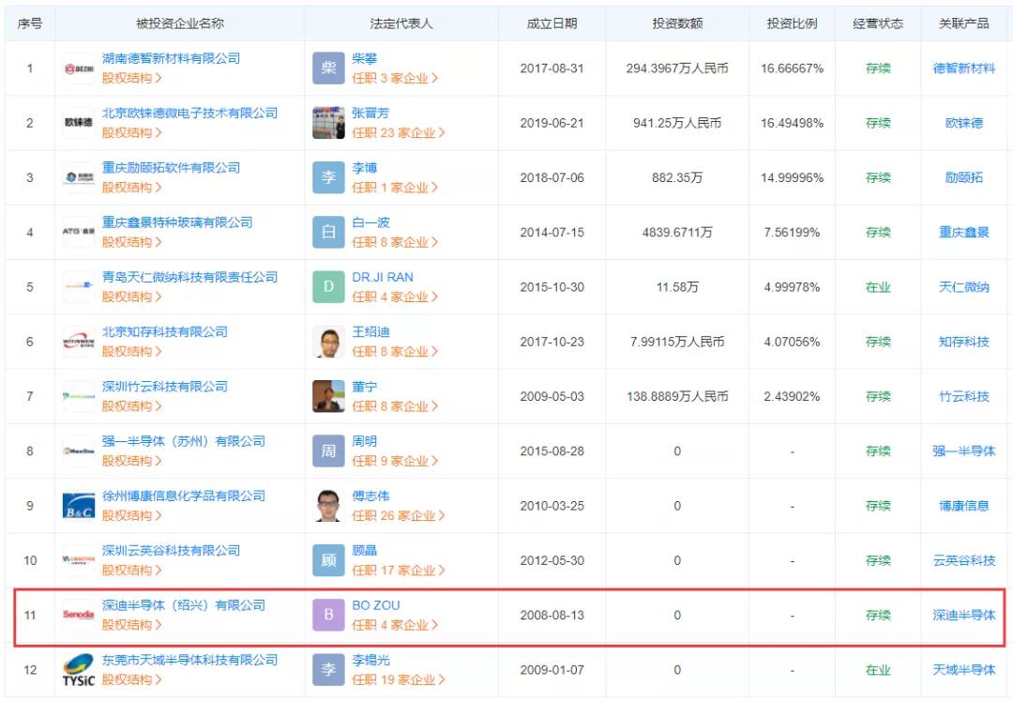Open related product link 云英谷科技
This screenshot has height=702, width=1013.
pos(963,561)
